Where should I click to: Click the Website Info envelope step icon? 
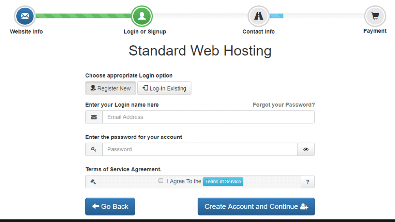pos(25,16)
